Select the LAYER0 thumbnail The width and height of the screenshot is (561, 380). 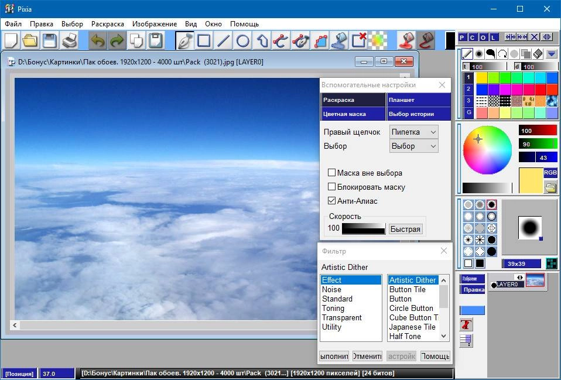[535, 279]
